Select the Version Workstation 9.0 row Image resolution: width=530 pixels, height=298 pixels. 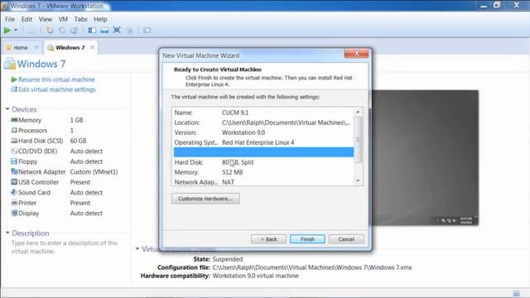pos(263,132)
